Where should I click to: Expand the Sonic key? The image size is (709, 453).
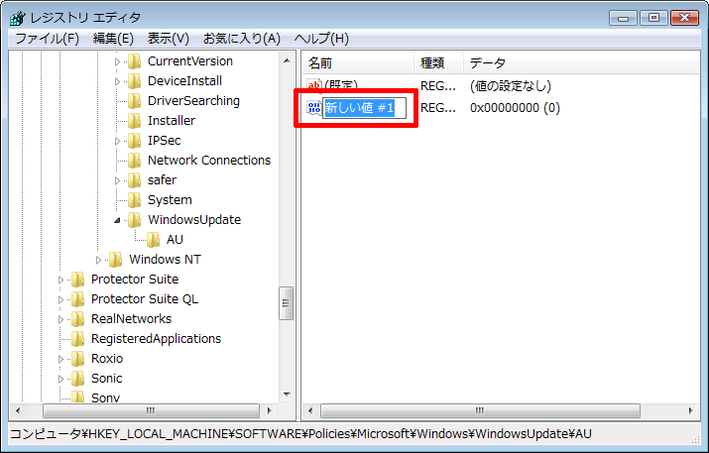coord(60,379)
